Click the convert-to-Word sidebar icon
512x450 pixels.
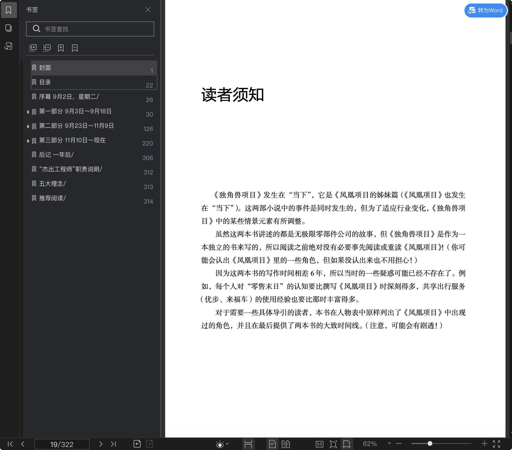click(x=9, y=46)
